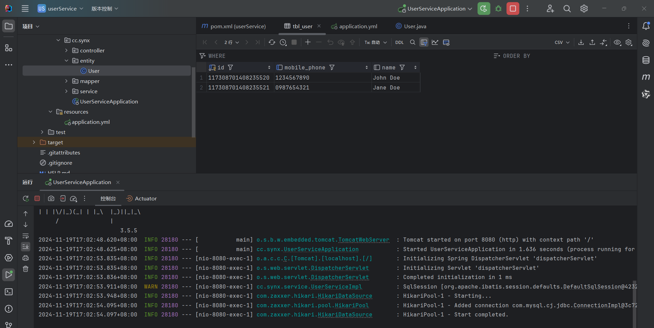
Task: Expand the controller package
Action: click(x=66, y=50)
